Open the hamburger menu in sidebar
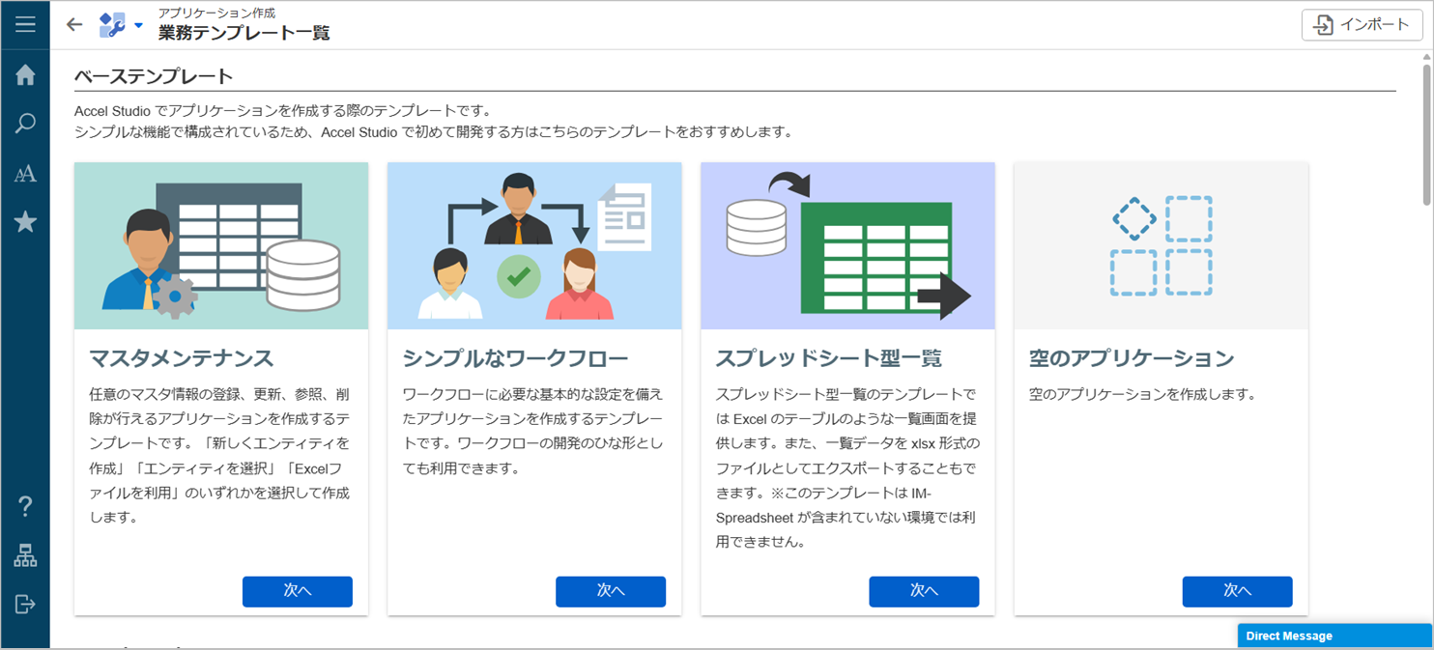Viewport: 1434px width, 650px height. [x=25, y=24]
